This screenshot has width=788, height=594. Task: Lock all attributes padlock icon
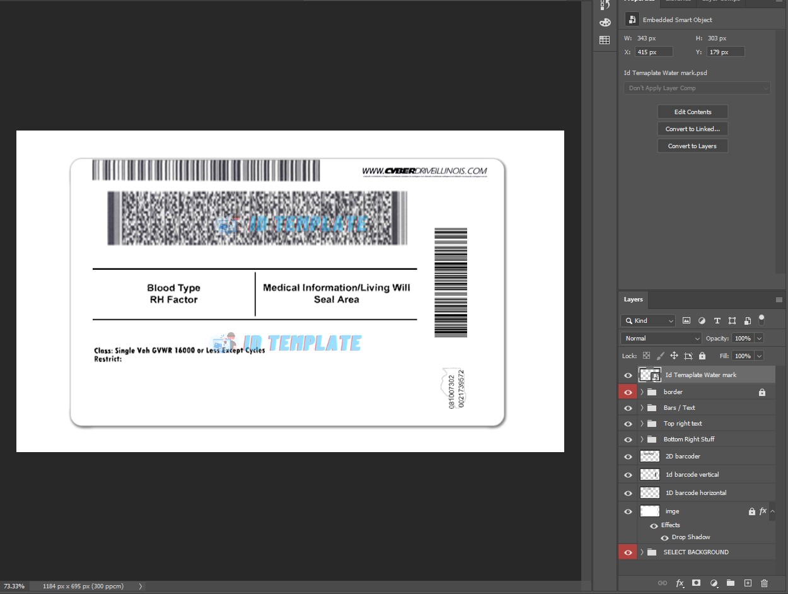pos(702,356)
